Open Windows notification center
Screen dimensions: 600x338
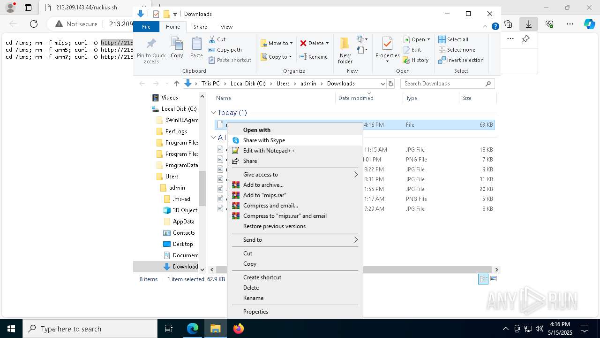click(585, 329)
